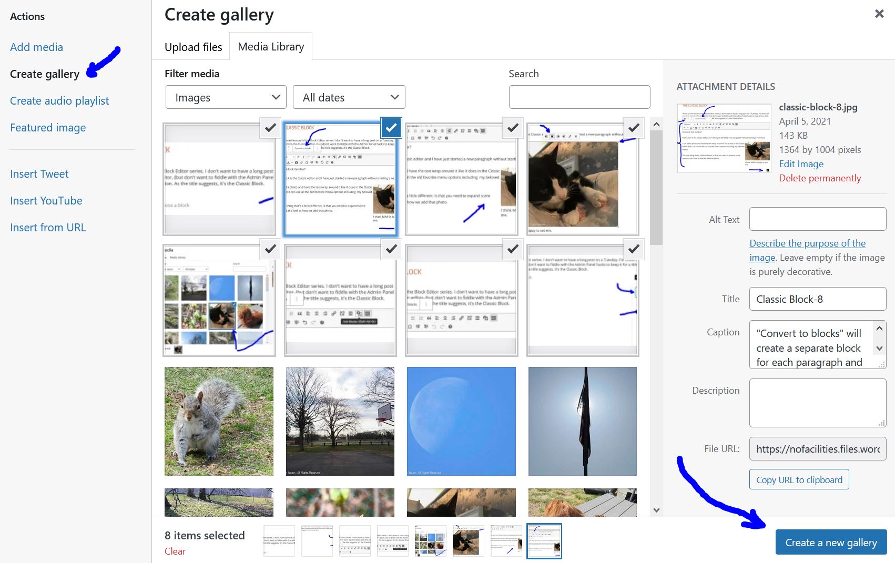Switch to the Upload files tab
The image size is (895, 563).
[x=194, y=47]
